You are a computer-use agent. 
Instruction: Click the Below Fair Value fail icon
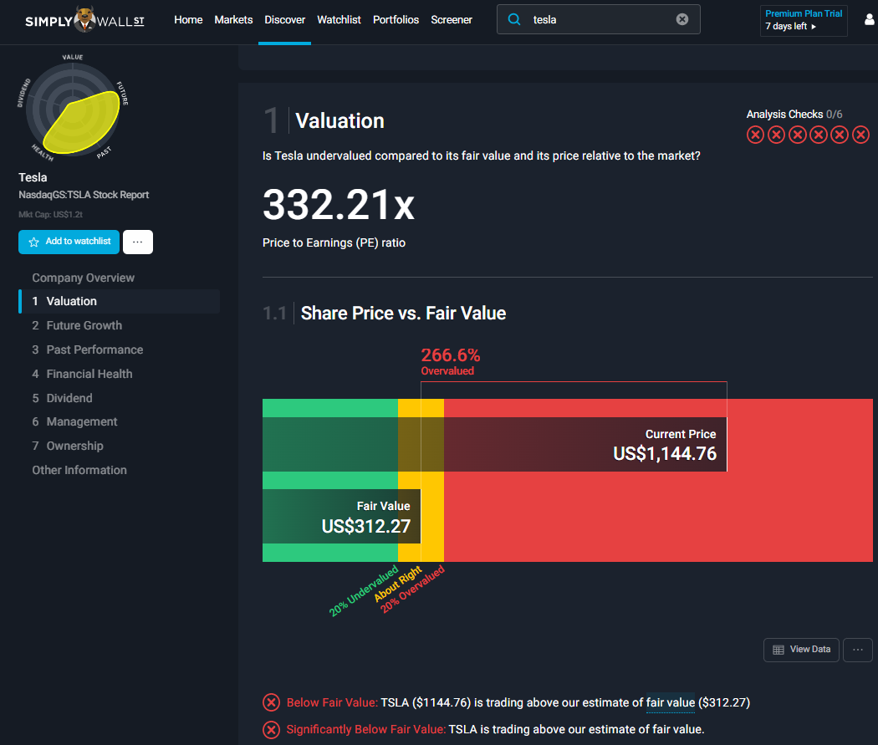click(271, 702)
